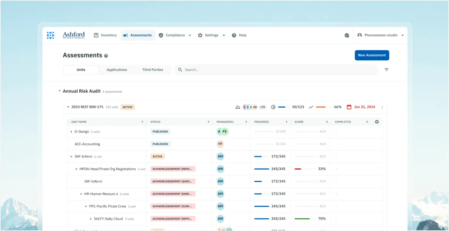The image size is (449, 231).
Task: Click the red calendar due date icon
Action: [x=349, y=107]
